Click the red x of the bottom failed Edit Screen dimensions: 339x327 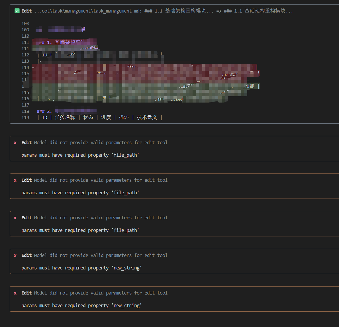15,293
